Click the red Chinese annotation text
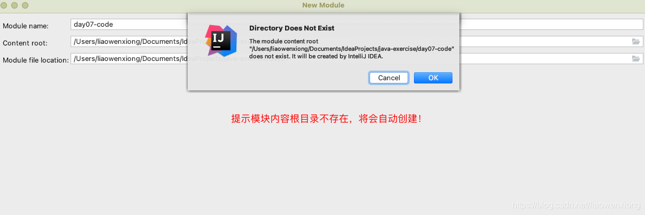Viewport: 645px width, 215px height. pos(326,119)
